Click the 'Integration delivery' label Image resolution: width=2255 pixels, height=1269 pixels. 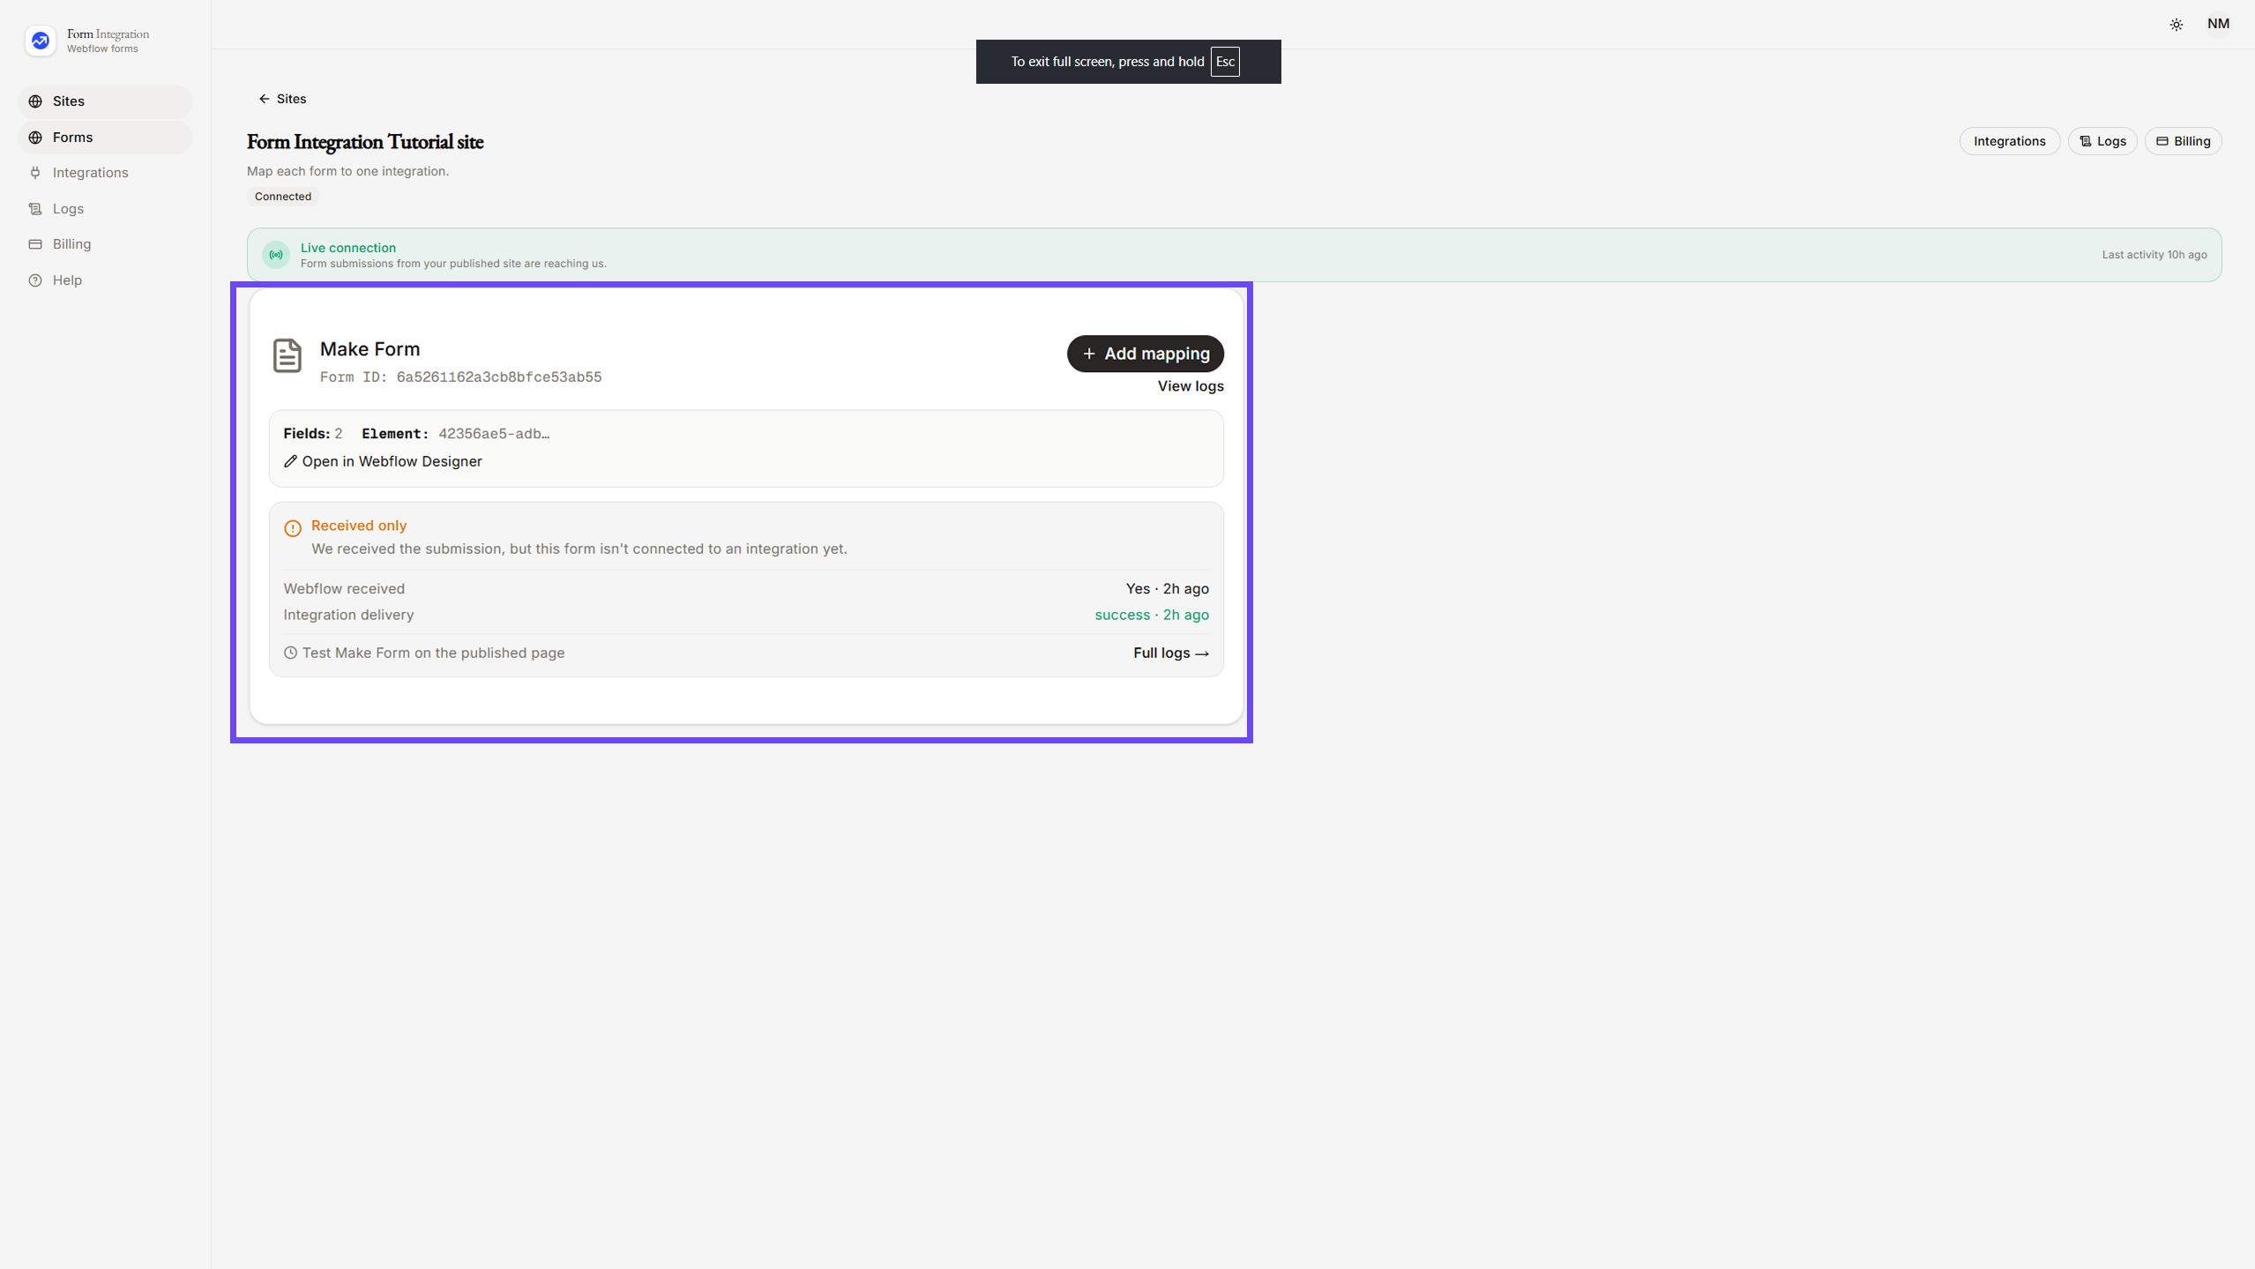(x=348, y=615)
